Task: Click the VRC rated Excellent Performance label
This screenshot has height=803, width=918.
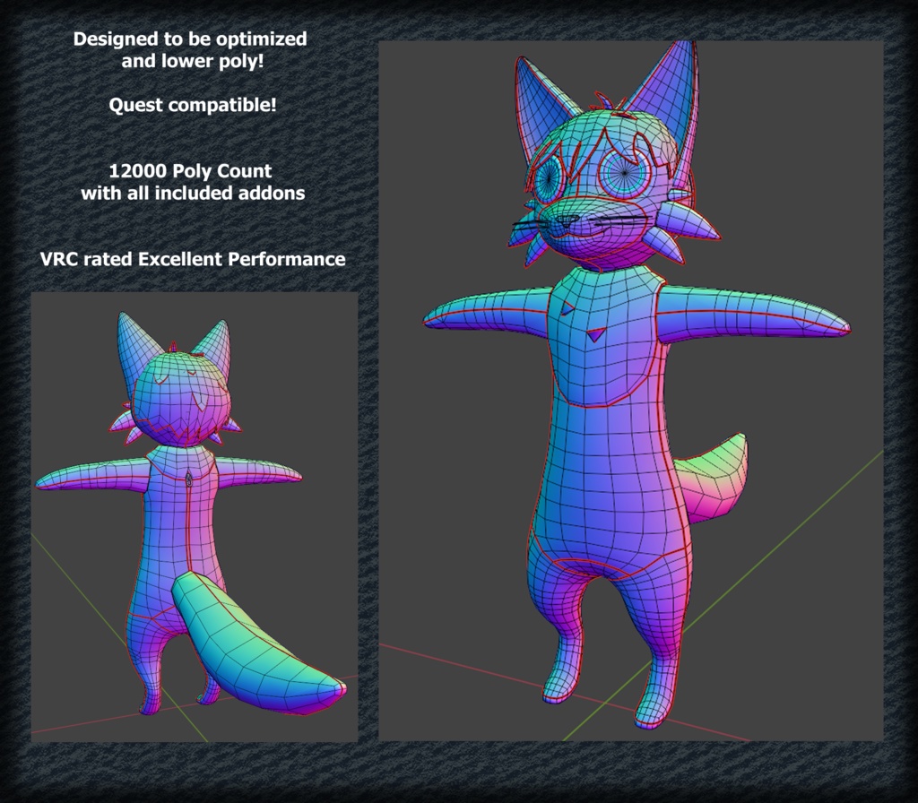Action: click(x=193, y=259)
